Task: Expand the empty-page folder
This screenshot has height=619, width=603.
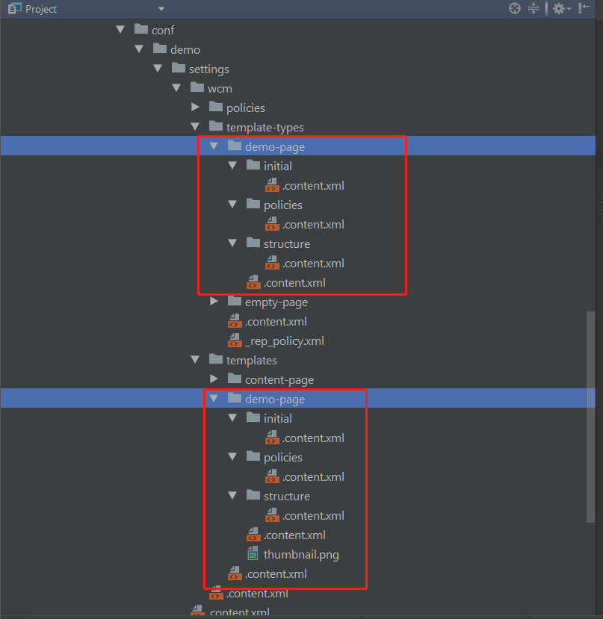Action: pyautogui.click(x=214, y=302)
